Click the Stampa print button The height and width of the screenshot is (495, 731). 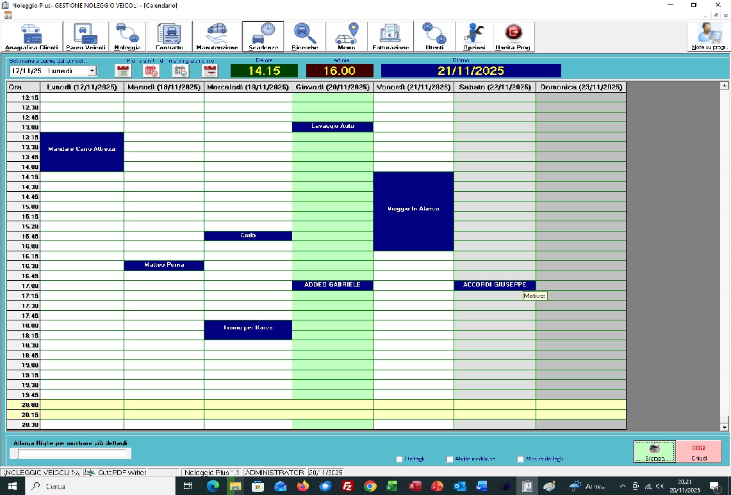[654, 451]
